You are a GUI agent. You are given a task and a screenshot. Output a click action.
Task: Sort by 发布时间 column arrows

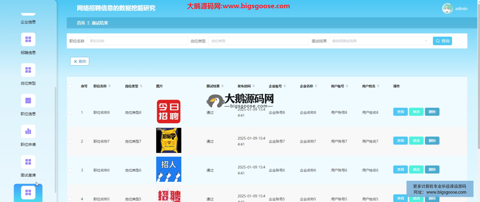[x=253, y=86]
